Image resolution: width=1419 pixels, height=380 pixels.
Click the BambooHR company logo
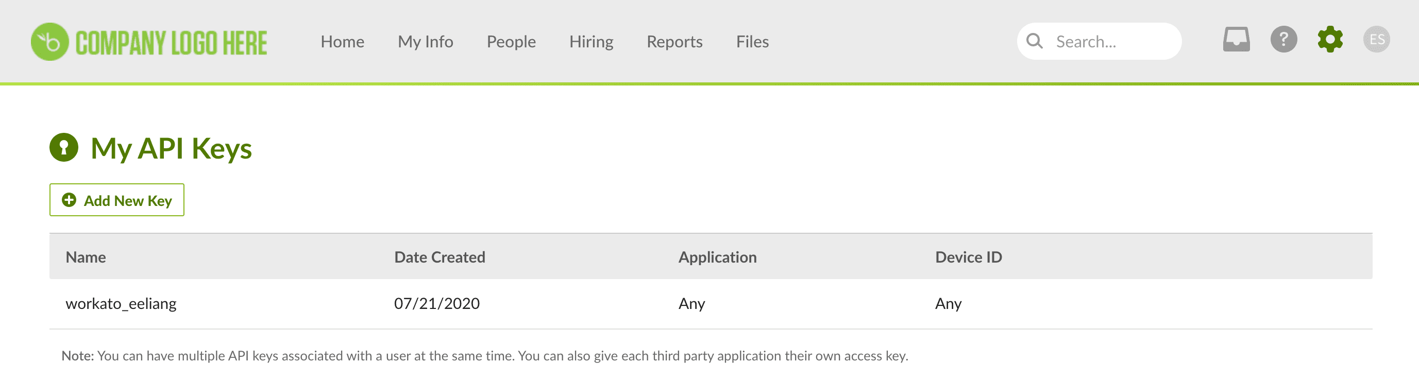149,42
